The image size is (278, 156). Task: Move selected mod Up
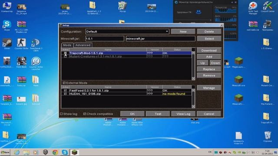pyautogui.click(x=203, y=63)
